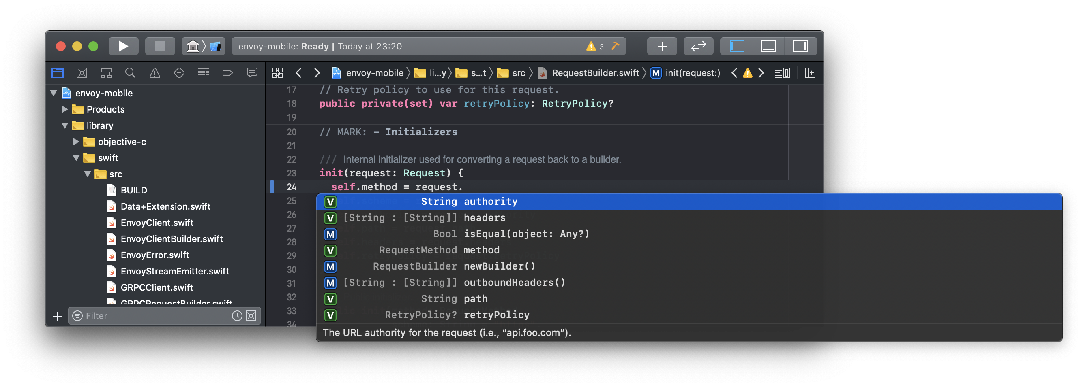1081x387 pixels.
Task: Select the Project navigator folder icon
Action: pyautogui.click(x=58, y=73)
